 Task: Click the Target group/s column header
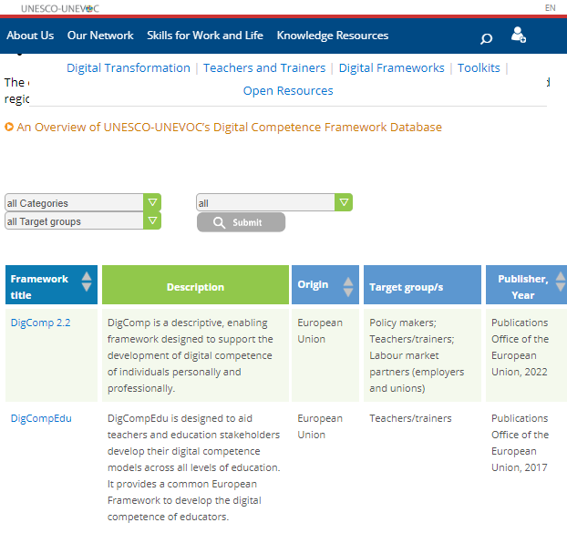(422, 285)
